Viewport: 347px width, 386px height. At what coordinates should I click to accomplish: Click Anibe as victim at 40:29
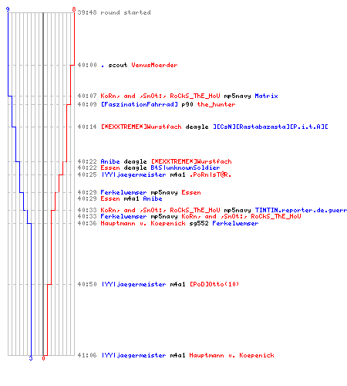coord(153,198)
